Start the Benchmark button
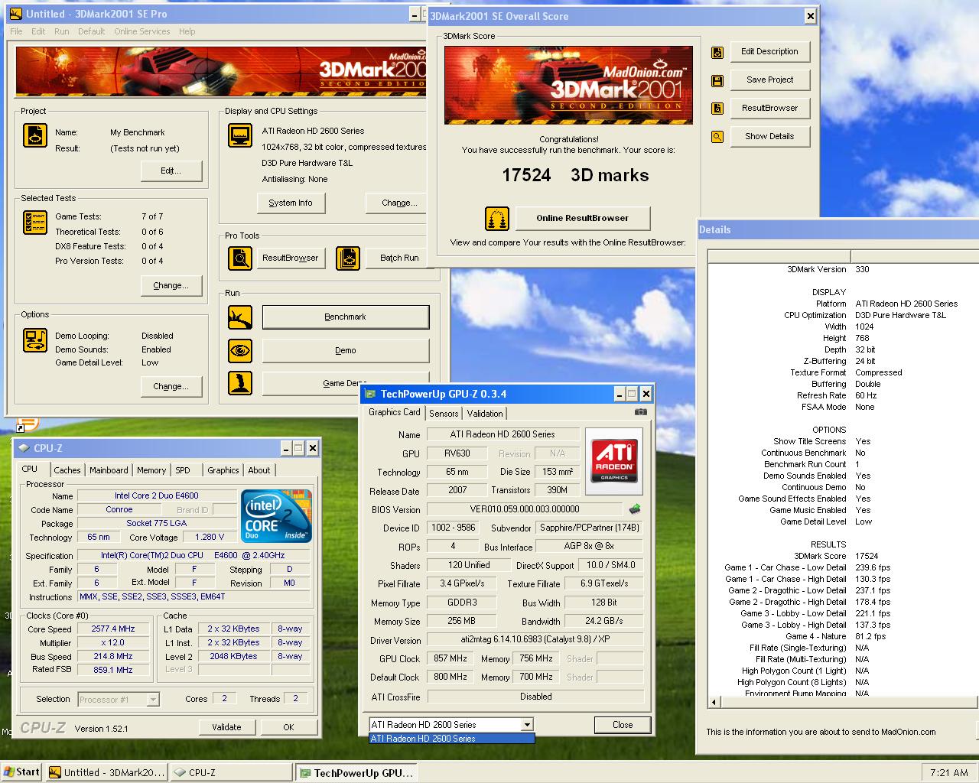The height and width of the screenshot is (783, 979). click(x=346, y=317)
